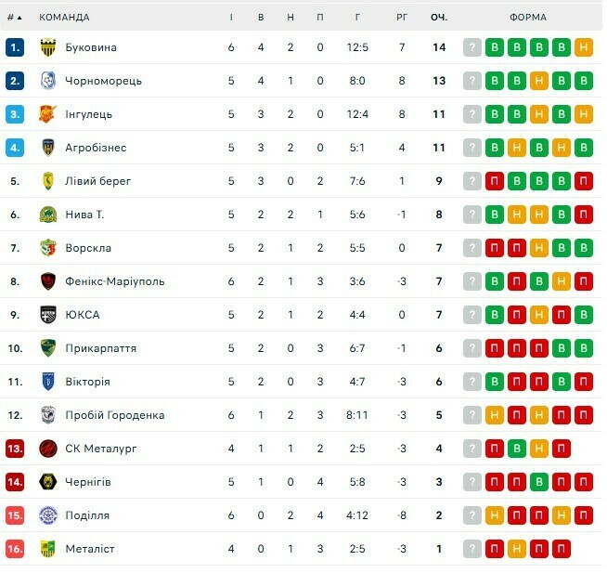Open the Фенікс-Маріуполь team link
The width and height of the screenshot is (607, 573).
click(114, 281)
